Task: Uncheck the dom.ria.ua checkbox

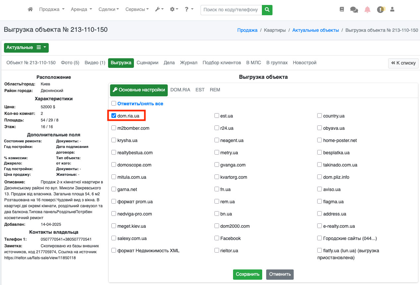Action: pyautogui.click(x=114, y=116)
